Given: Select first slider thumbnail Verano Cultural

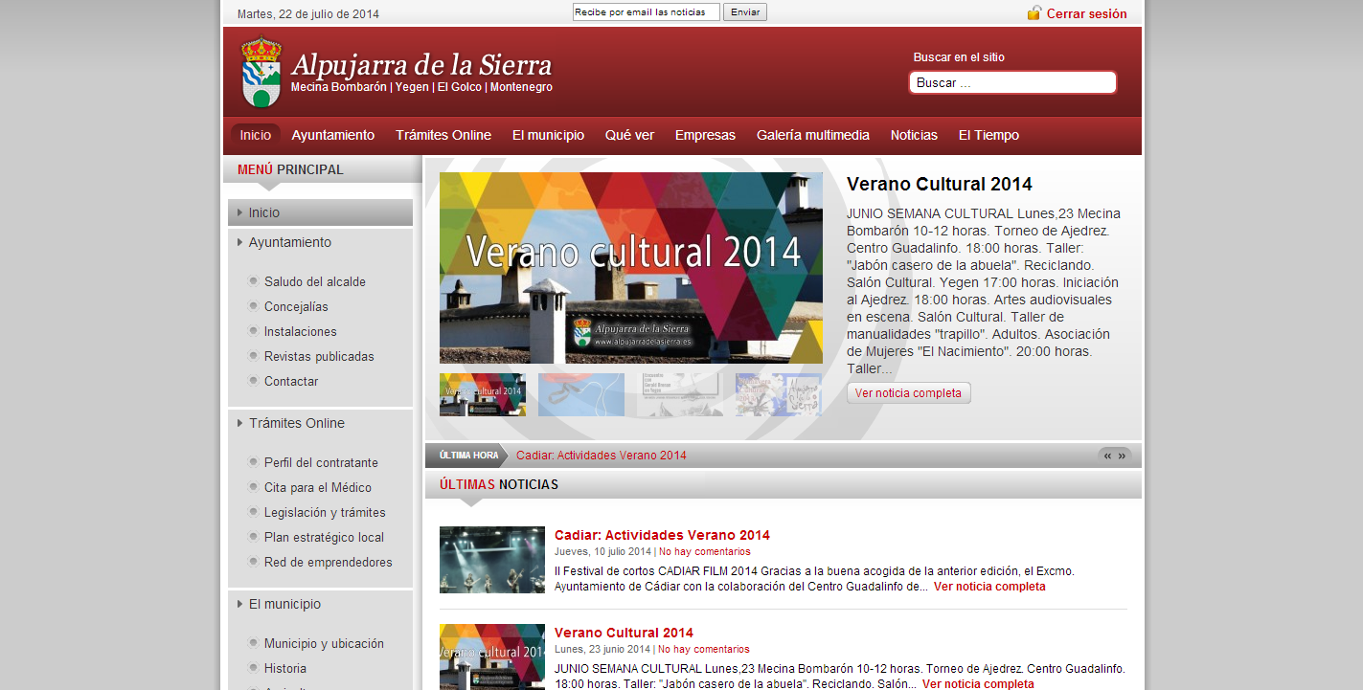Looking at the screenshot, I should pos(483,394).
